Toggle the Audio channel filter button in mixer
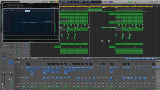This screenshot has height=90, width=160. tap(127, 59)
